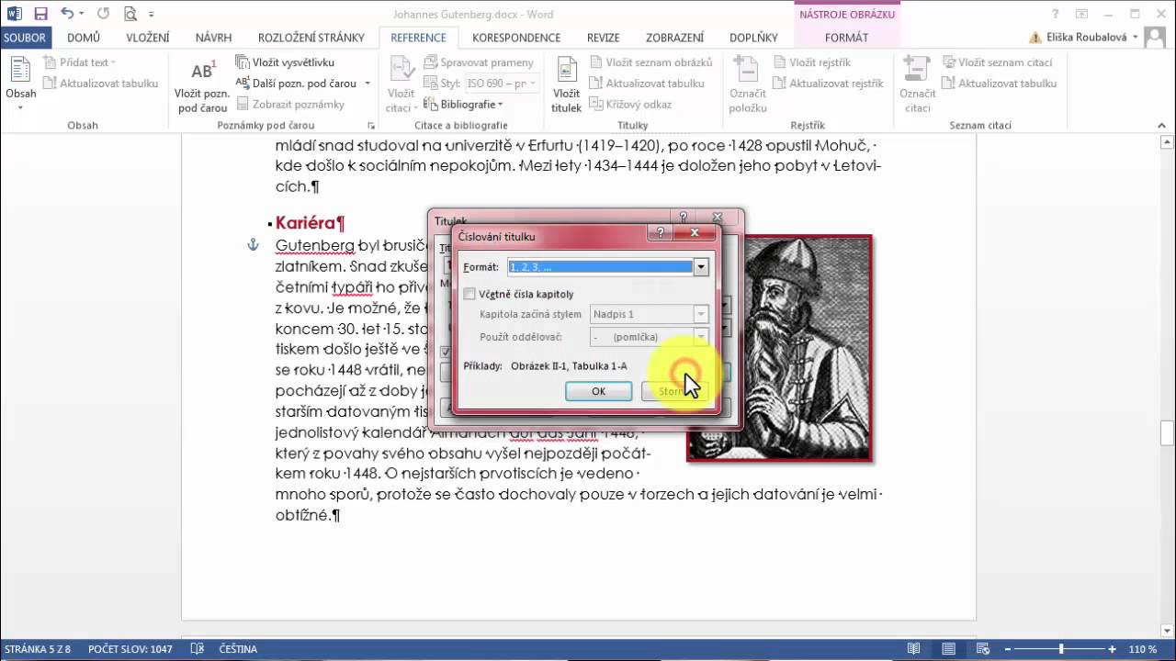
Task: Expand the Další pozn. pod čarou arrow
Action: [367, 84]
